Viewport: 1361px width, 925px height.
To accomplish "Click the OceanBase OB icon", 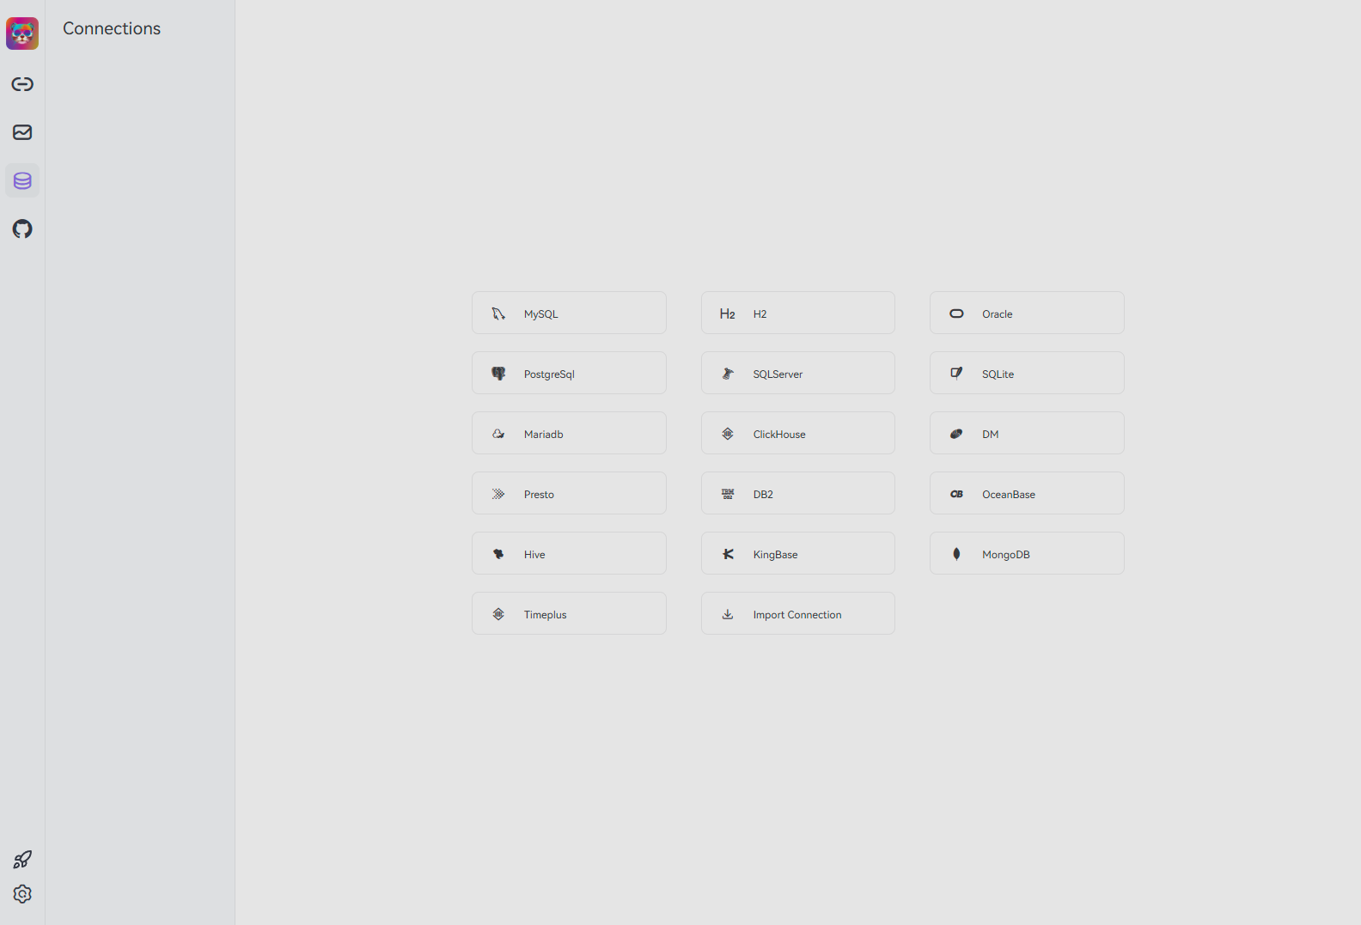I will click(x=956, y=494).
